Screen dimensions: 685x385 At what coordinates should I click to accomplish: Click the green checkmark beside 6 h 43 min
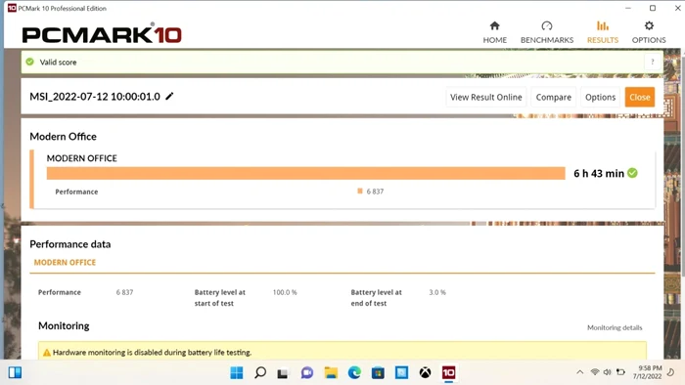coord(632,173)
